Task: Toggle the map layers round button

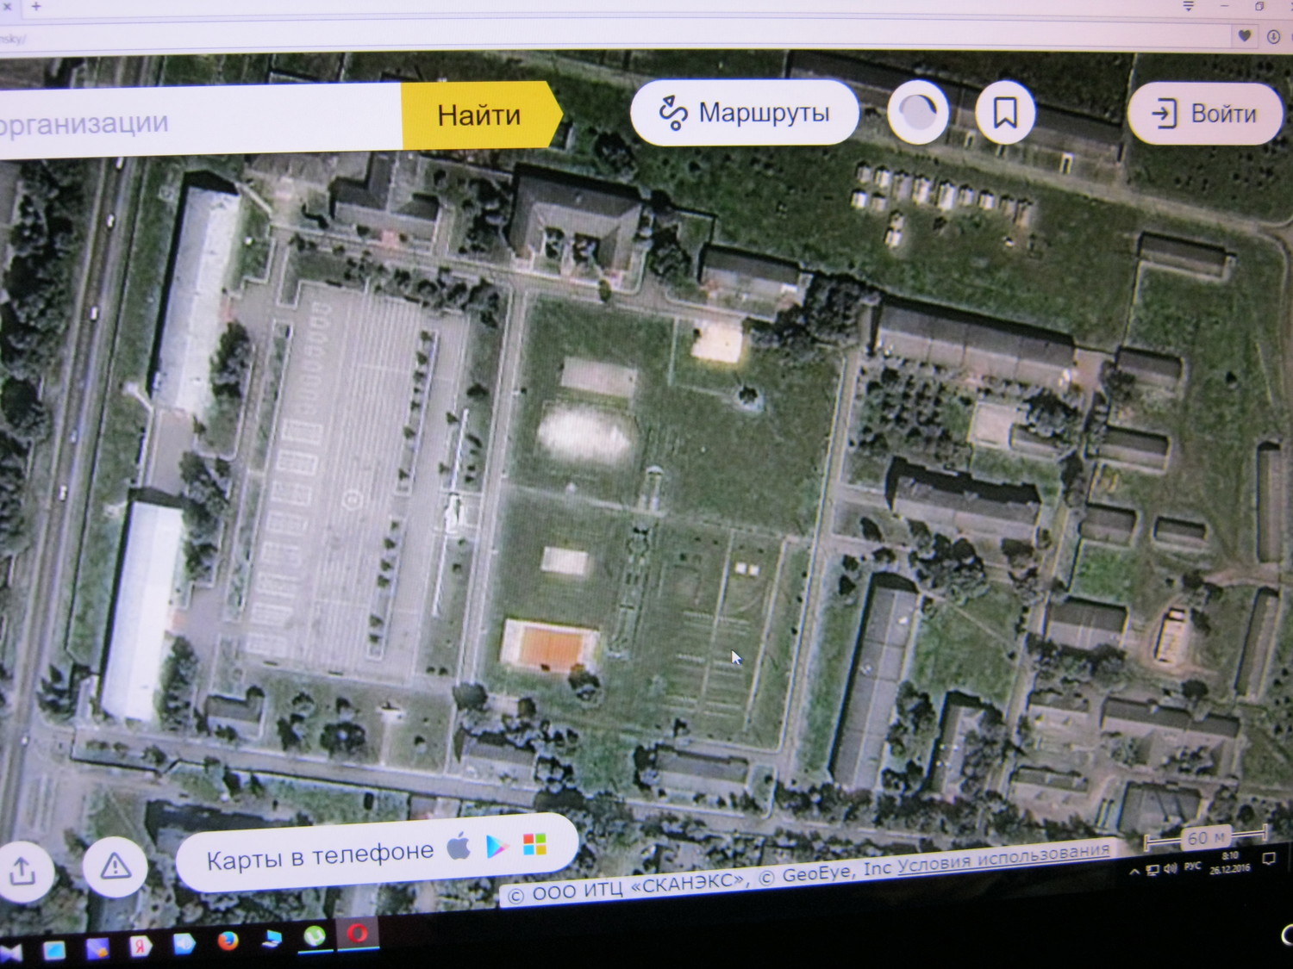Action: 918,112
